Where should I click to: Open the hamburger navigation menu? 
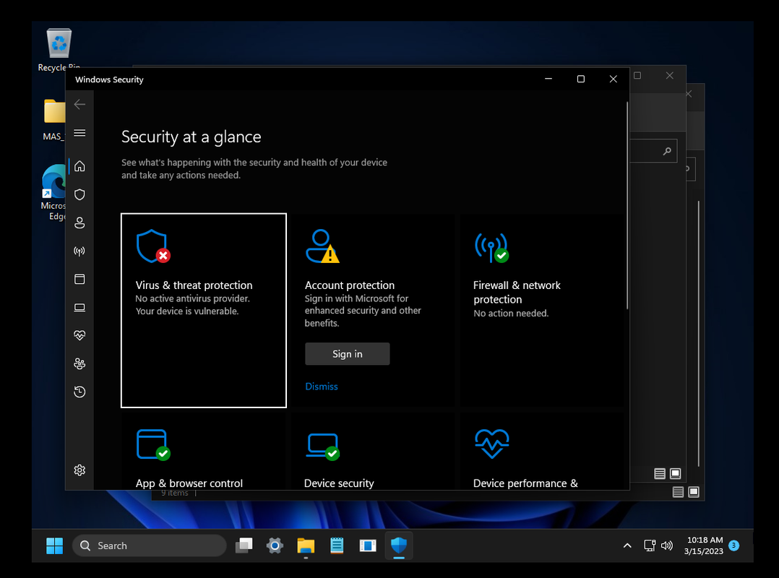(x=79, y=133)
